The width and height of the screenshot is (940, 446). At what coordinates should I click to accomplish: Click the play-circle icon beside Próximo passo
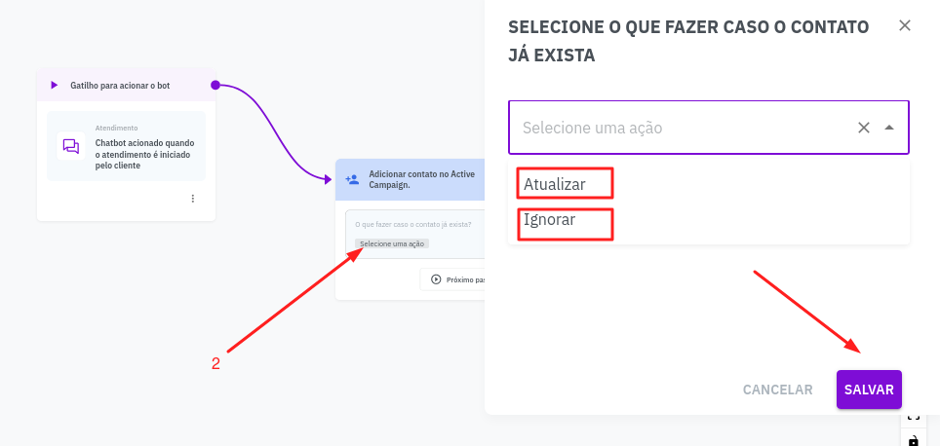pos(436,279)
